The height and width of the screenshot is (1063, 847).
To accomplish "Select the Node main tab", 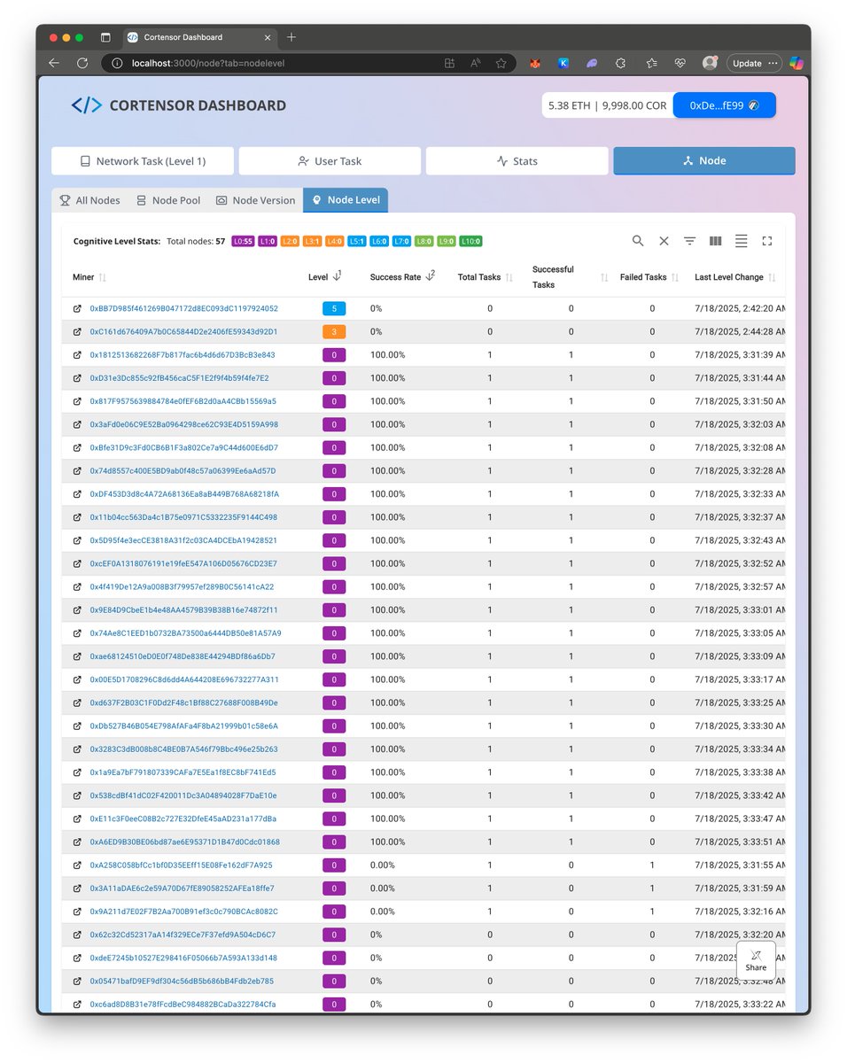I will (x=704, y=161).
